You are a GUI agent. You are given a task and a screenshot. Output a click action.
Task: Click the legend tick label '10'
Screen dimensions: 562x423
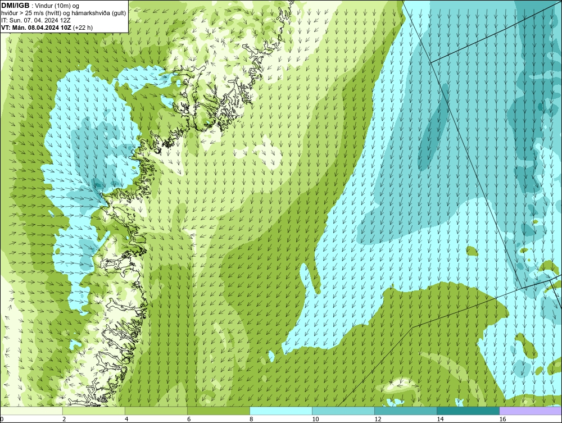coord(315,419)
